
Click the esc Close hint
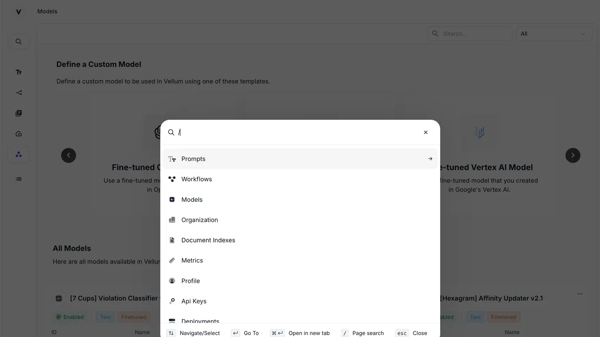(411, 333)
